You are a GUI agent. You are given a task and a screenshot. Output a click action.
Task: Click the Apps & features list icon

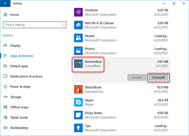point(5,56)
